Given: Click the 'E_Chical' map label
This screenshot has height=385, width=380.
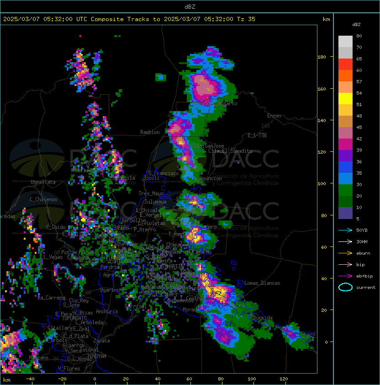Looking at the screenshot, I should point(147,210).
